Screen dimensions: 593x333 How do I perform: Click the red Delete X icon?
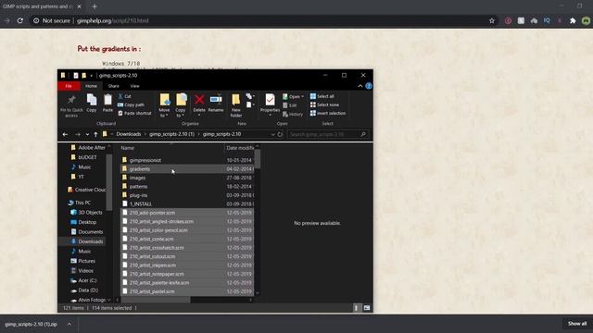pyautogui.click(x=199, y=99)
